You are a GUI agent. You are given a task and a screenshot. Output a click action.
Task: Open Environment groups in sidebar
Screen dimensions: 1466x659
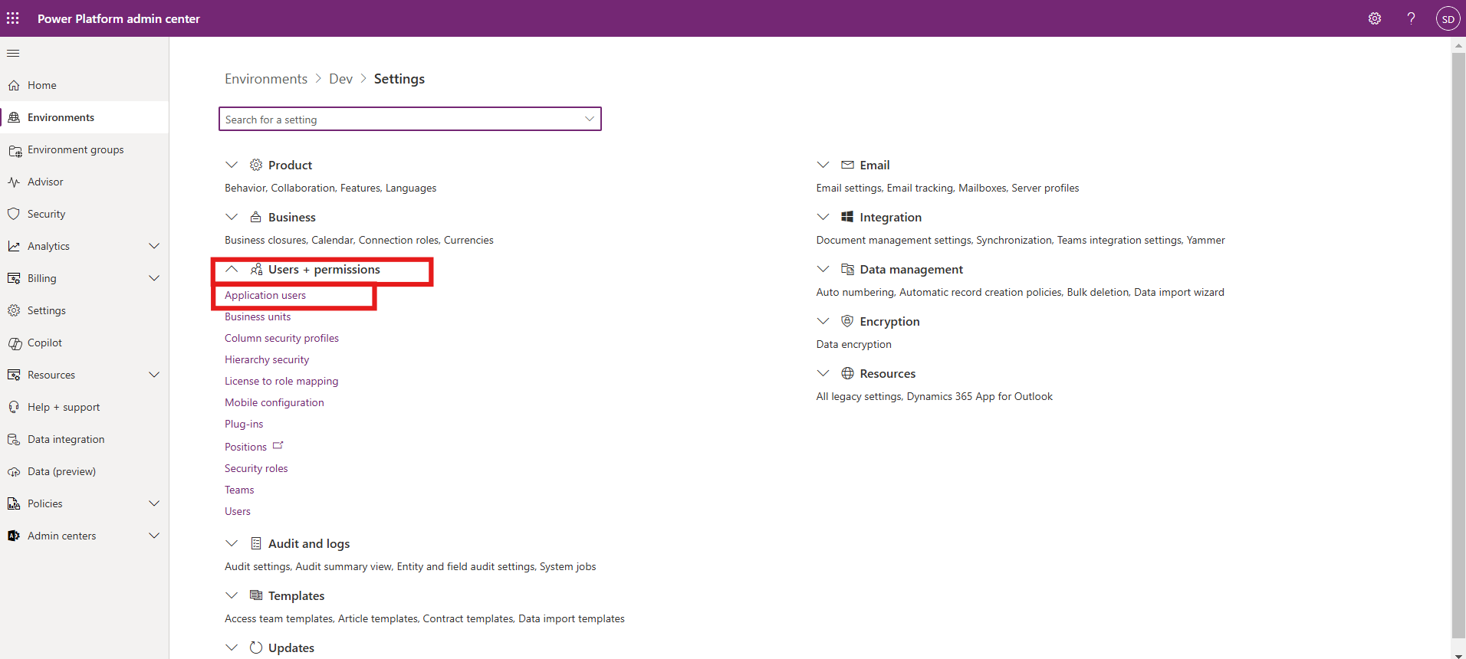[x=75, y=150]
